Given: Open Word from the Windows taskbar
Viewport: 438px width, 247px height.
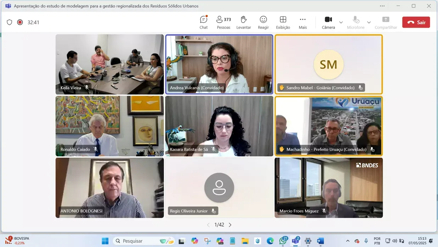Looking at the screenshot, I should click(x=320, y=241).
